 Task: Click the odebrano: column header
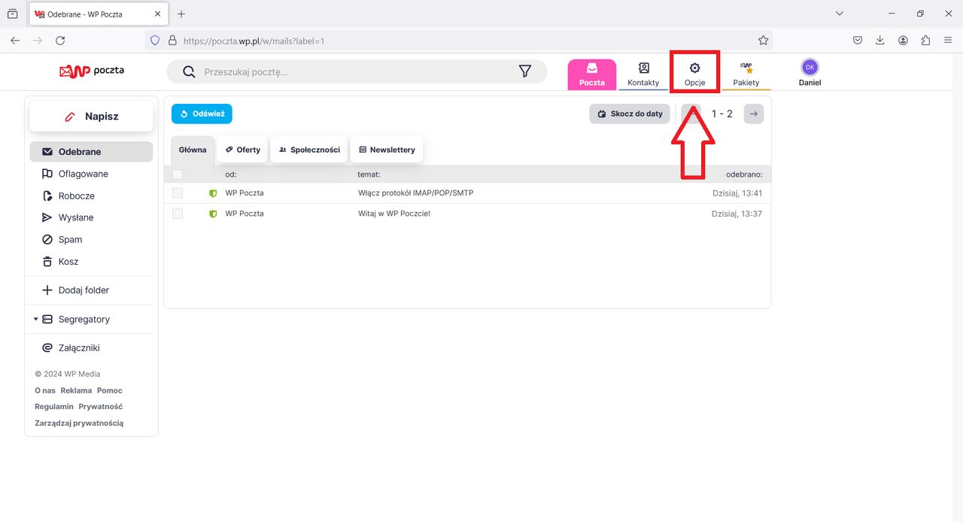point(744,175)
